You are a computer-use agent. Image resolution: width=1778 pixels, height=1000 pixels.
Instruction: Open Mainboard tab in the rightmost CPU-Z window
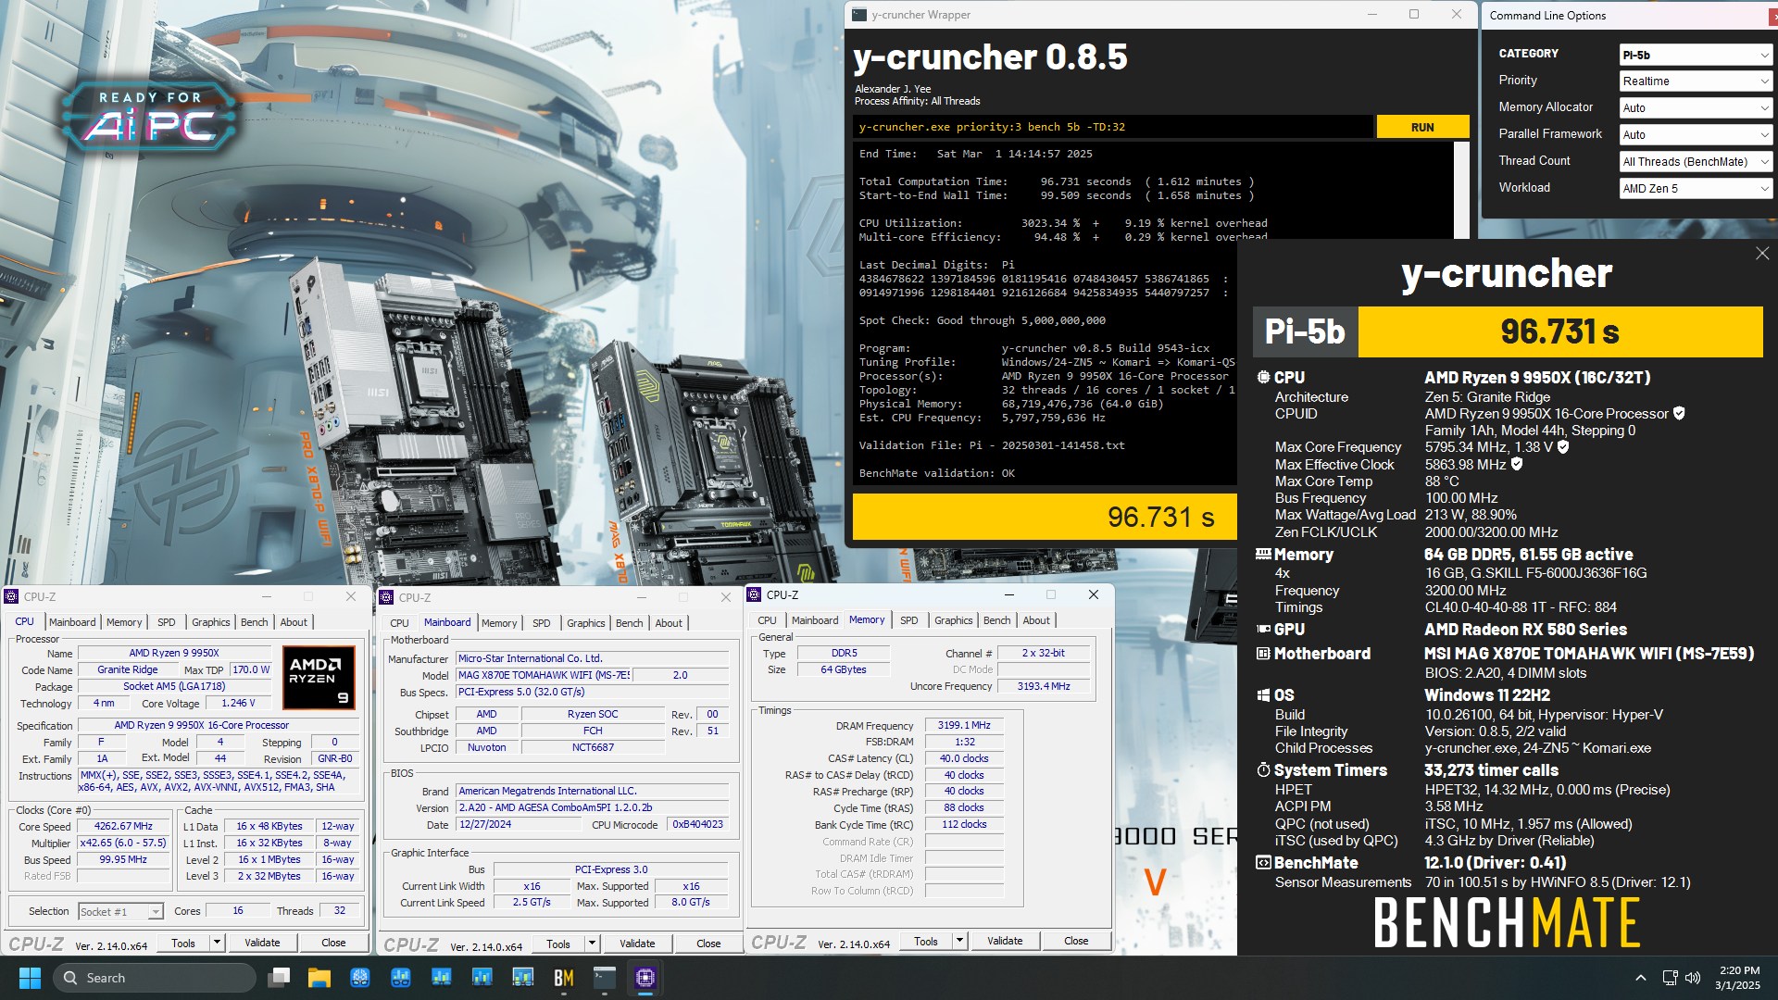(x=815, y=620)
